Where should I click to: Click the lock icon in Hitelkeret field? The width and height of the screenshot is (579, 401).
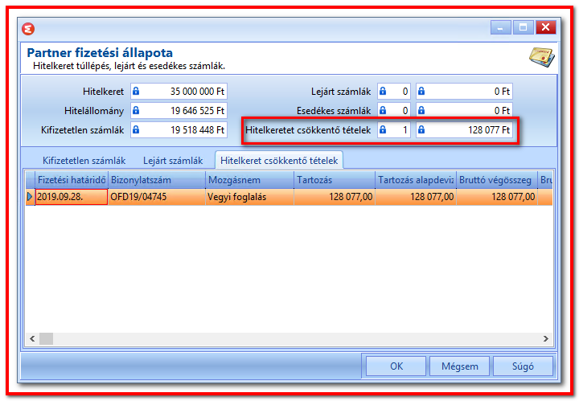[x=136, y=91]
